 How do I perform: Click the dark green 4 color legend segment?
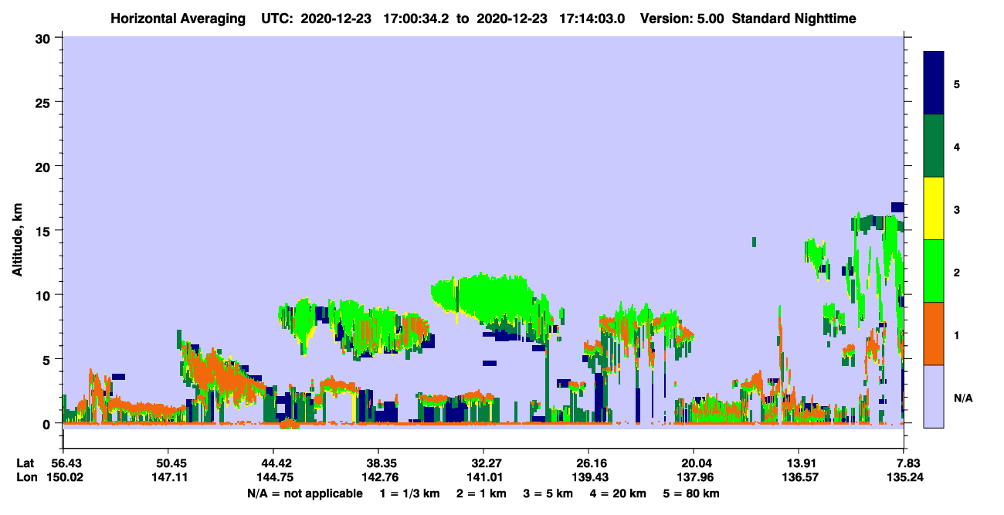(x=934, y=146)
